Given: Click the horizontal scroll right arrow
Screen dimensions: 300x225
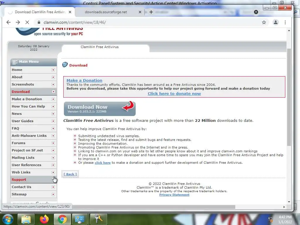Looking at the screenshot, I should pos(284,207).
